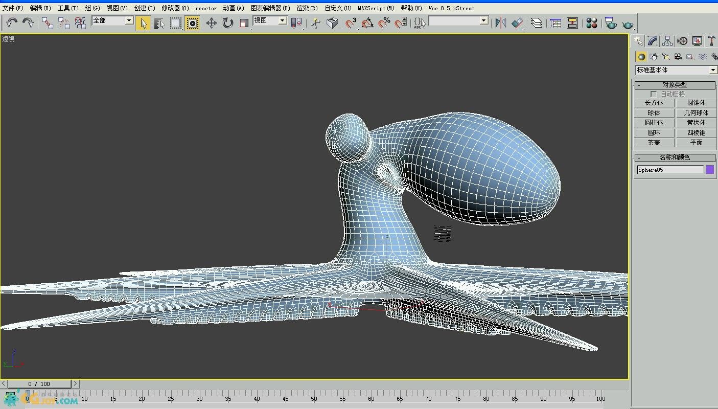Open the reactor menu
Image resolution: width=718 pixels, height=409 pixels.
[206, 8]
